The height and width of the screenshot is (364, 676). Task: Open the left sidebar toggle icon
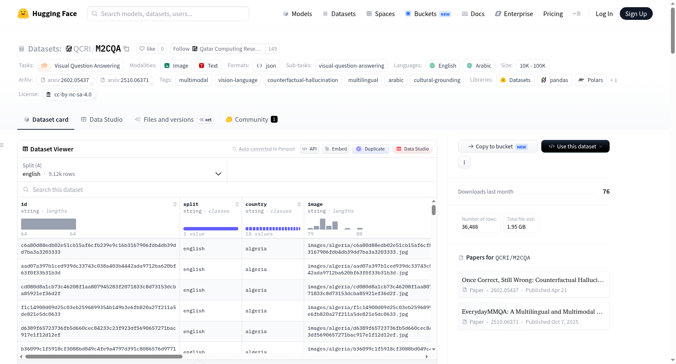2,145
